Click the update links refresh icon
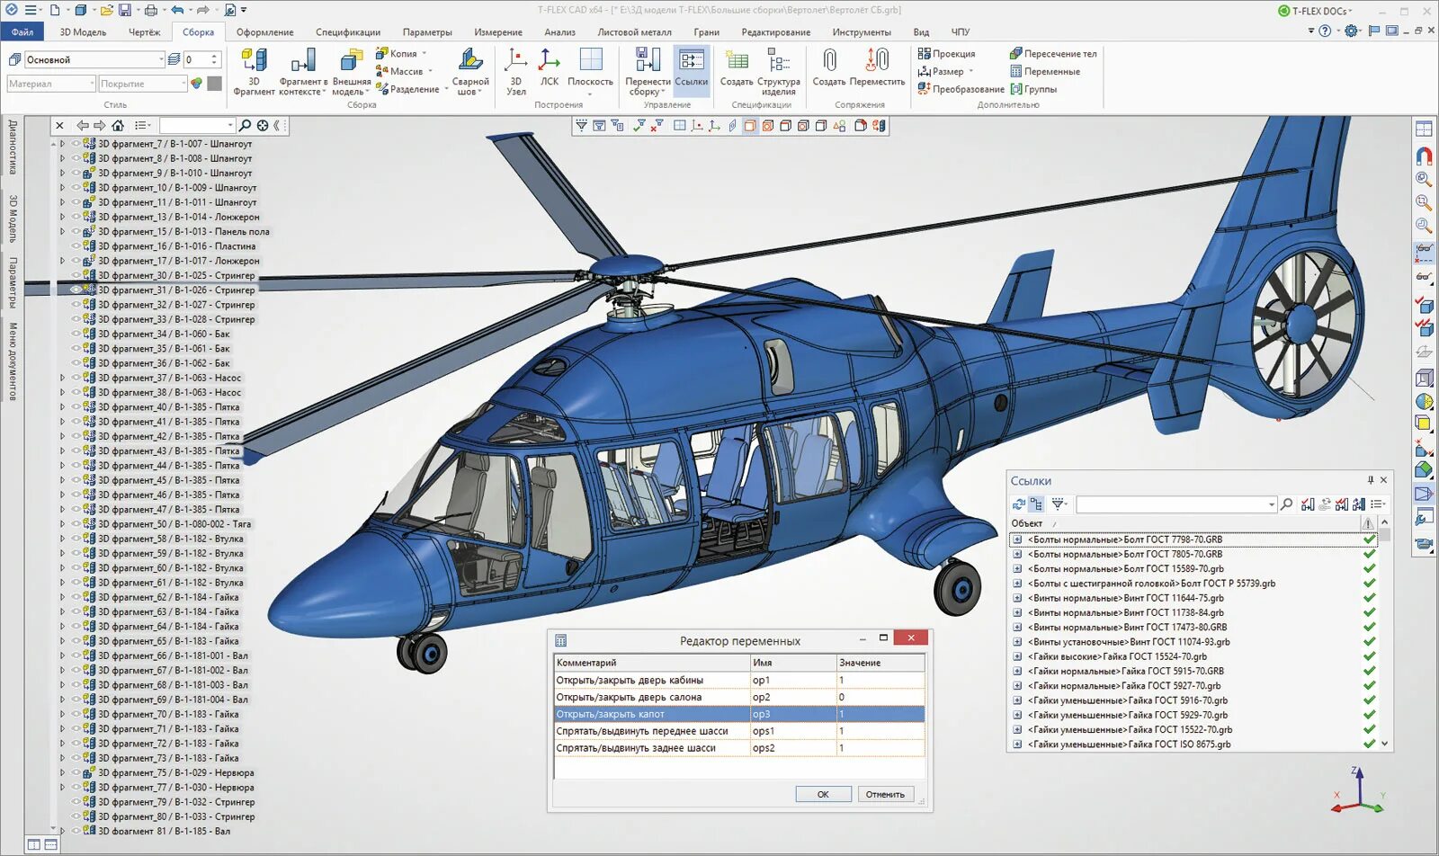Screen dimensions: 1439x856 pos(1019,504)
